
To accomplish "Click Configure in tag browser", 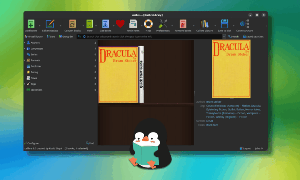I will (32, 143).
